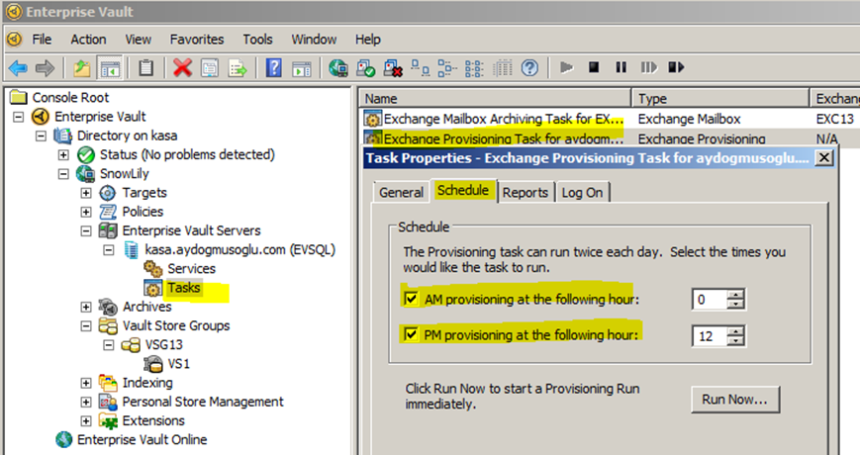
Task: Click the Resume task toolbar icon
Action: [x=649, y=67]
